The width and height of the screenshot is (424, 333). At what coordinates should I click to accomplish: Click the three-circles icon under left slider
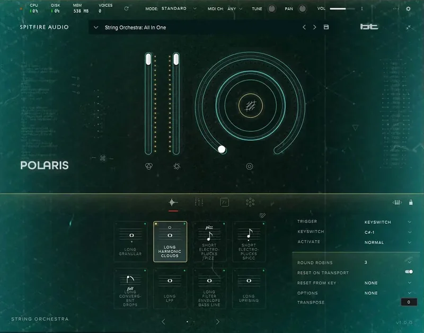click(149, 166)
